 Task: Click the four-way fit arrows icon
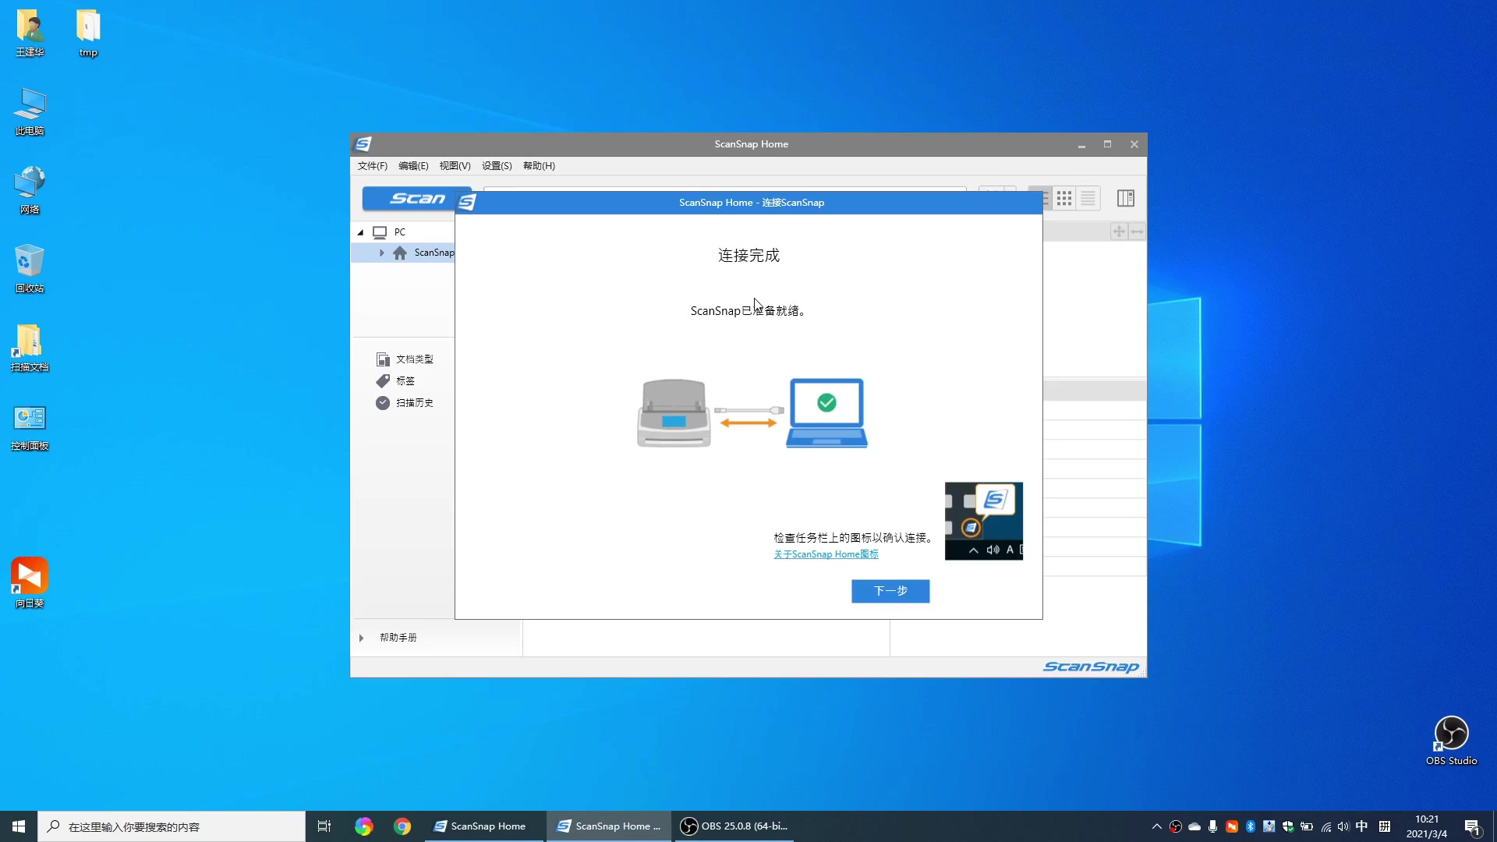(1119, 232)
